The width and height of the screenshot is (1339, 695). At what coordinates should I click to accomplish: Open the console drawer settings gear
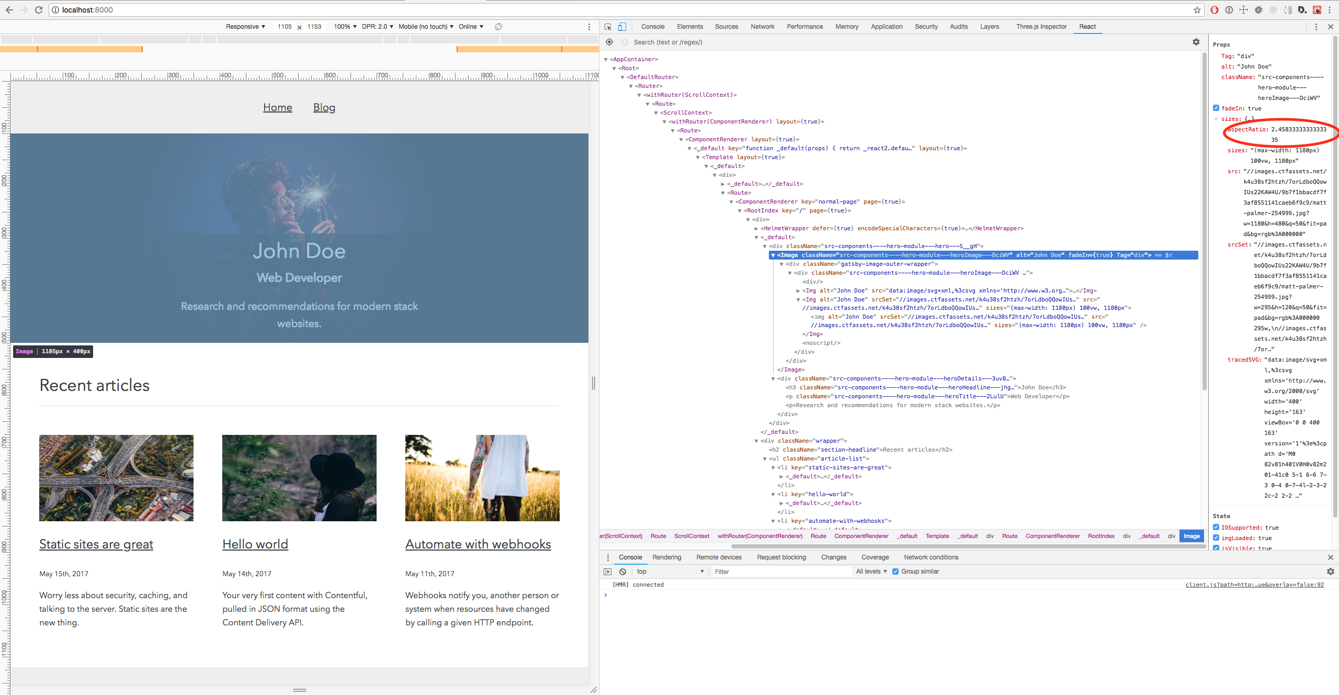point(1331,571)
